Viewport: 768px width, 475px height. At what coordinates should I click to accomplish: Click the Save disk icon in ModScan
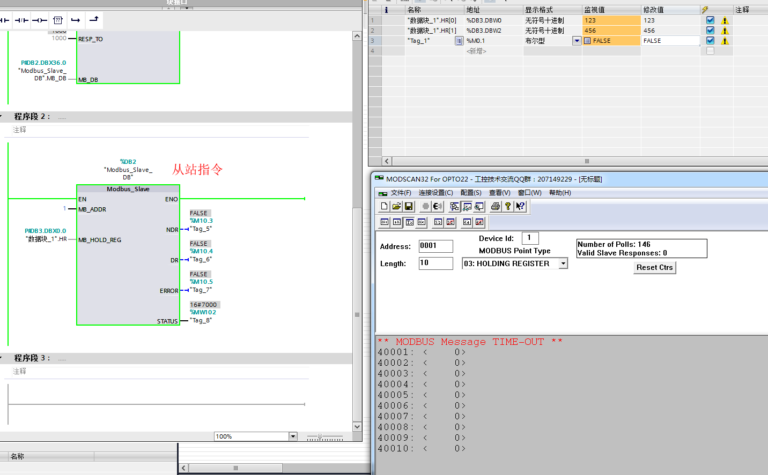(409, 206)
